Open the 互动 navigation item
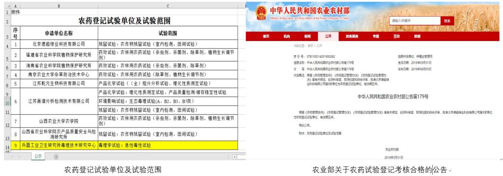The height and width of the screenshot is (176, 503). (396, 36)
